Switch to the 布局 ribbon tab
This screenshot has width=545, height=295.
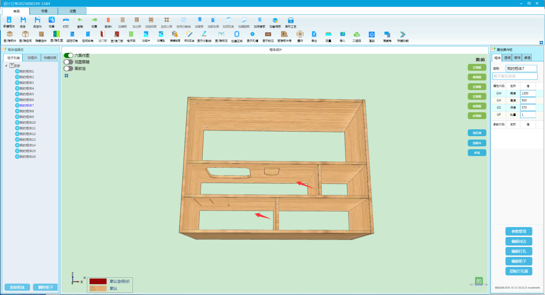[44, 11]
